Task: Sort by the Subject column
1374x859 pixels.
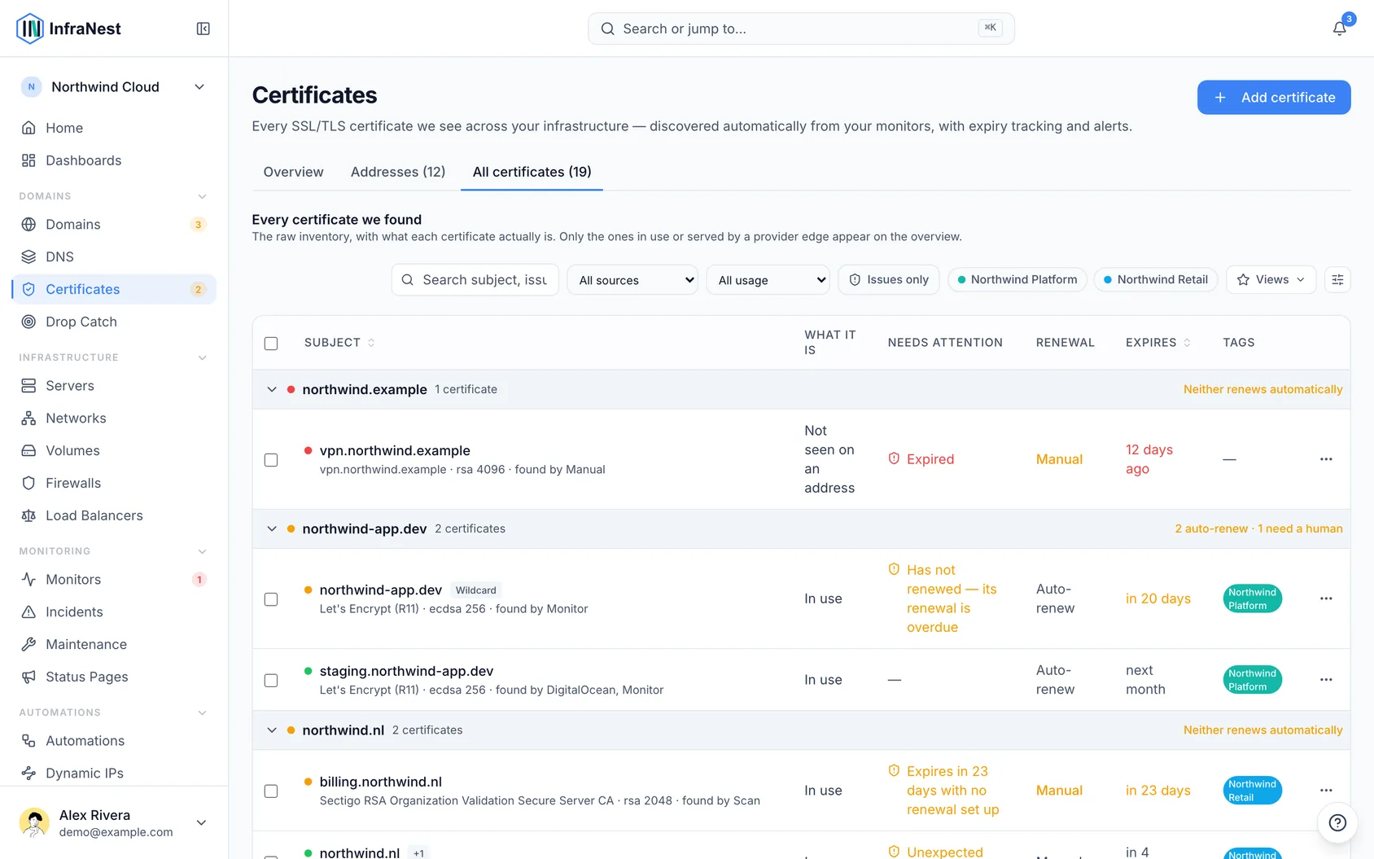Action: pos(339,343)
